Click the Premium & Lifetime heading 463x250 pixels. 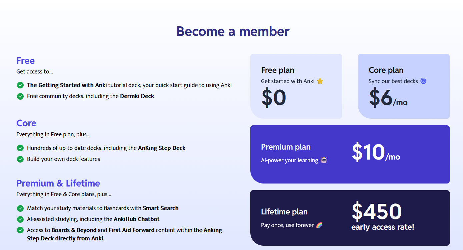pos(58,183)
